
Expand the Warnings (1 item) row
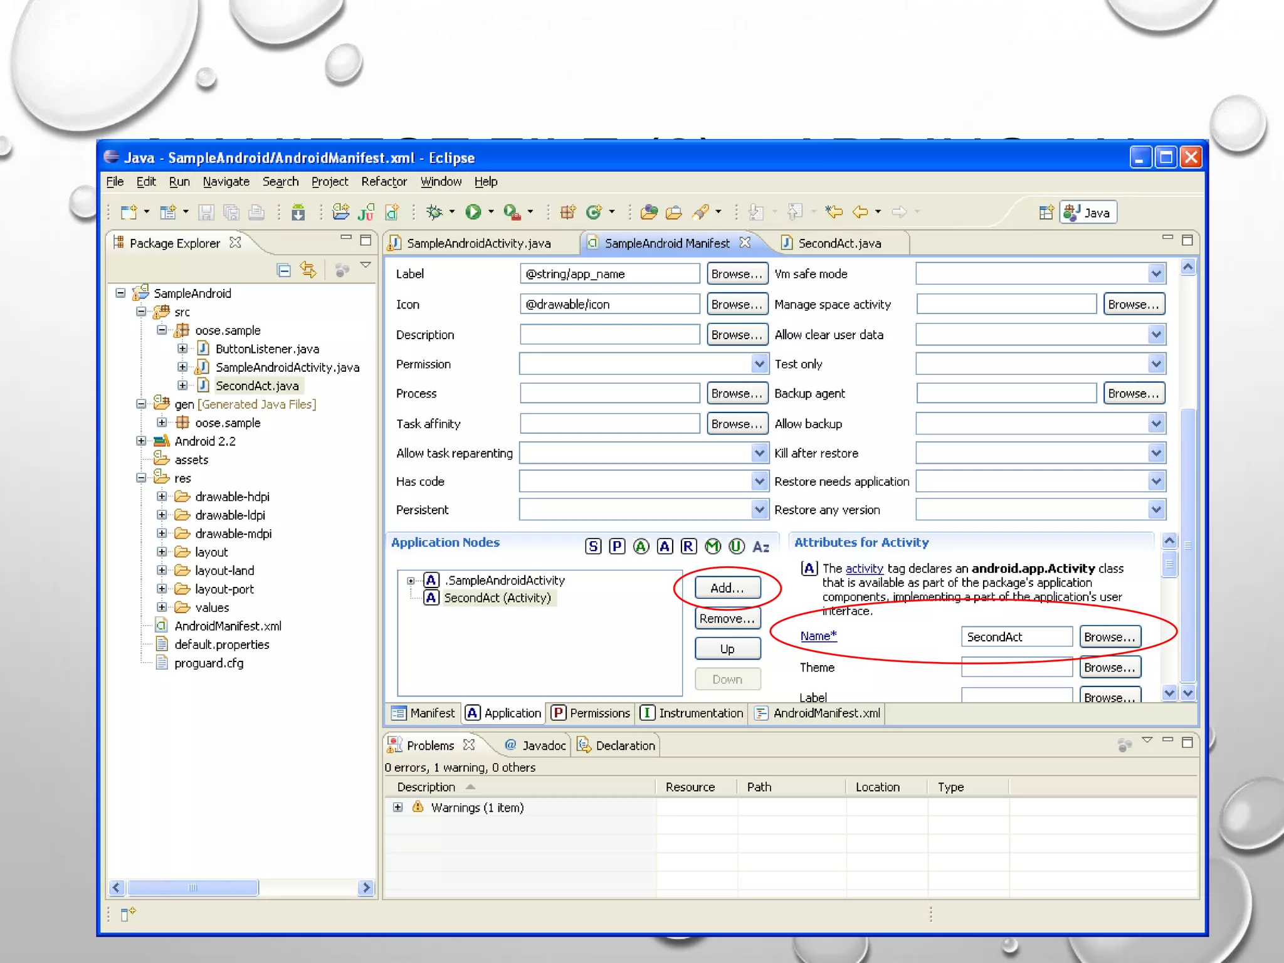tap(398, 807)
